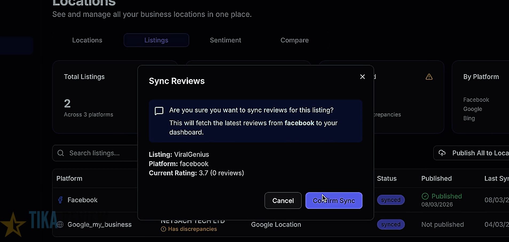Click the green Published checkmark icon
Image resolution: width=509 pixels, height=242 pixels.
click(x=425, y=196)
